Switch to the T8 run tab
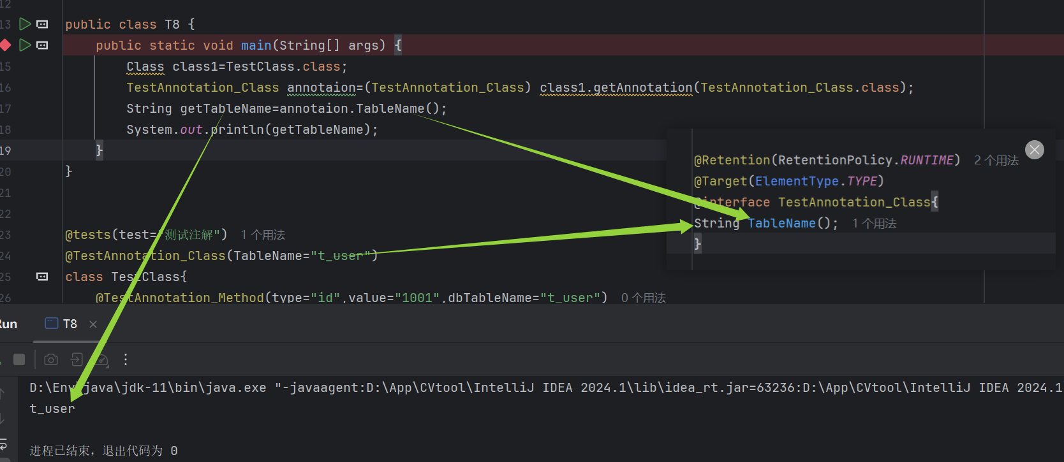Viewport: 1064px width, 462px height. [x=61, y=324]
